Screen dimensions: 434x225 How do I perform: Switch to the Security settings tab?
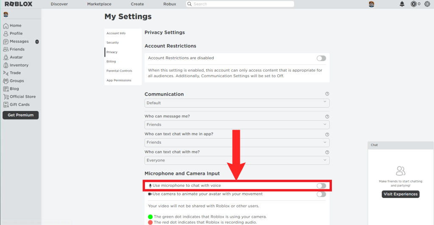(113, 43)
